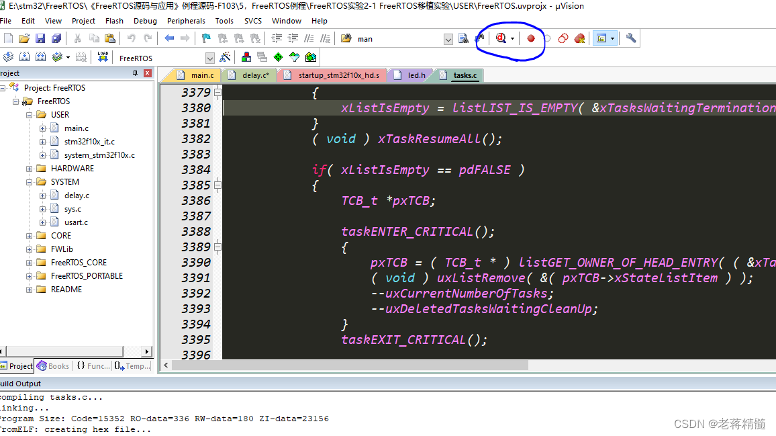
Task: Click the find text field containing man
Action: point(399,39)
